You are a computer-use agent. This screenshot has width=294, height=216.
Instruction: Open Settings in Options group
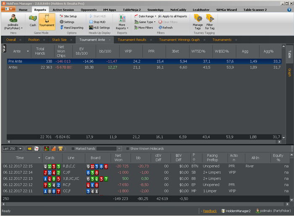click(67, 22)
